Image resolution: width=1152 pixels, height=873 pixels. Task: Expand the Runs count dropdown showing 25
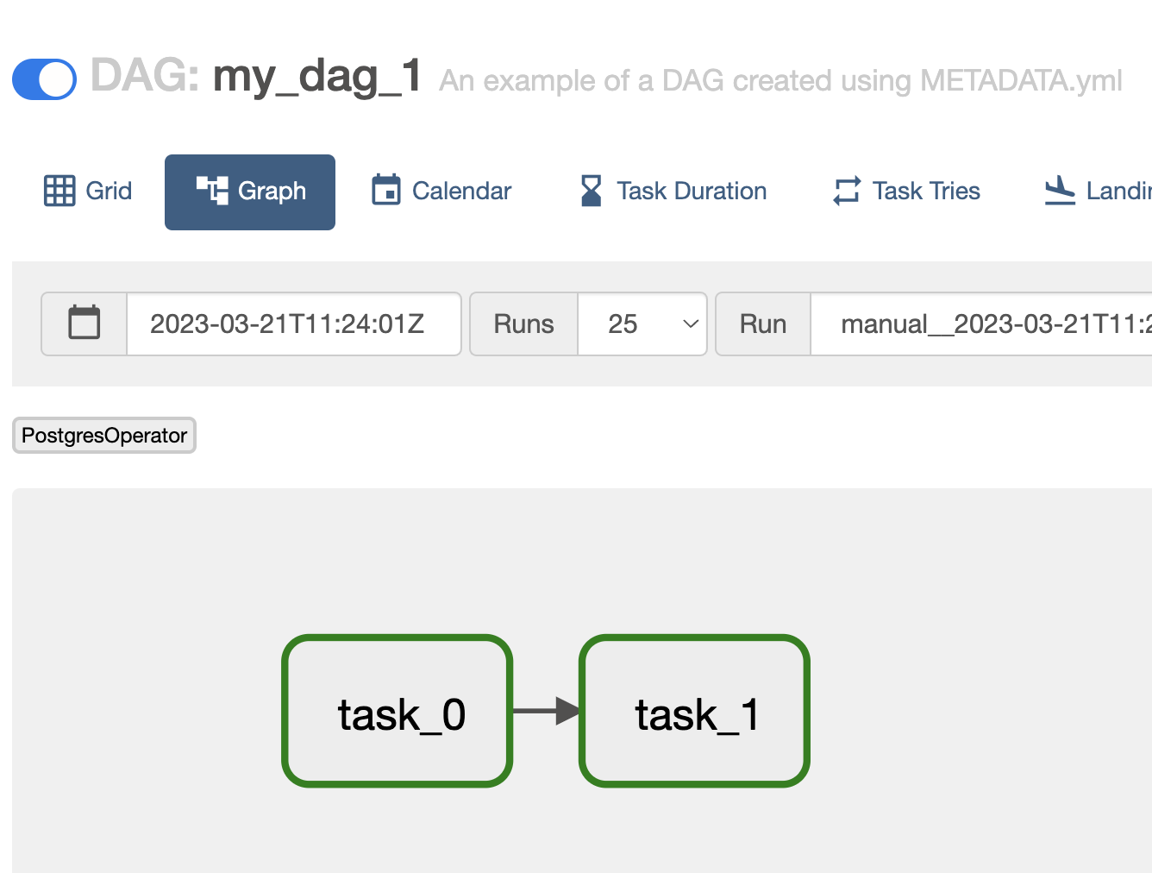tap(642, 323)
